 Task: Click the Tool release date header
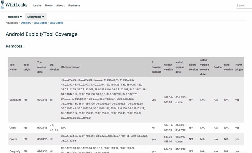pyautogui.click(x=42, y=67)
